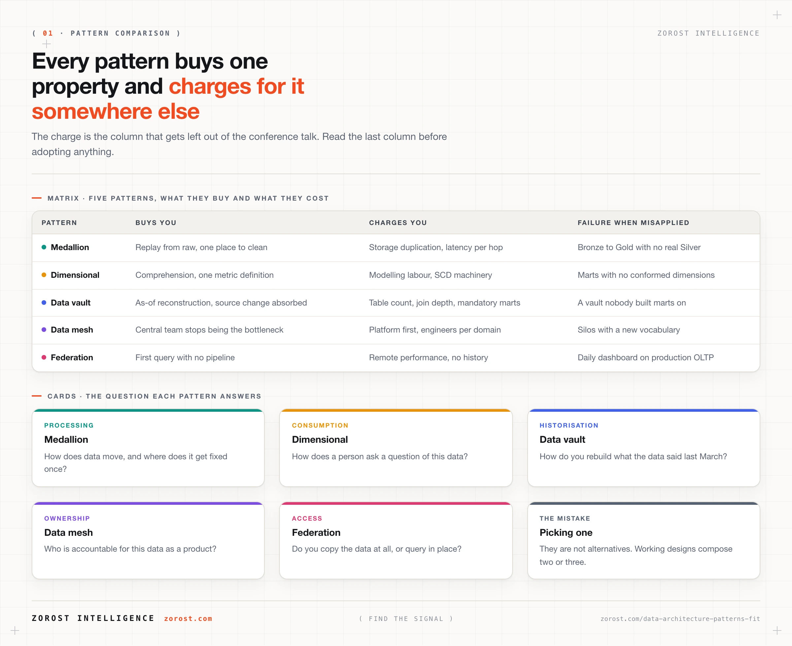
Task: Open the Data vault card title
Action: tap(562, 439)
